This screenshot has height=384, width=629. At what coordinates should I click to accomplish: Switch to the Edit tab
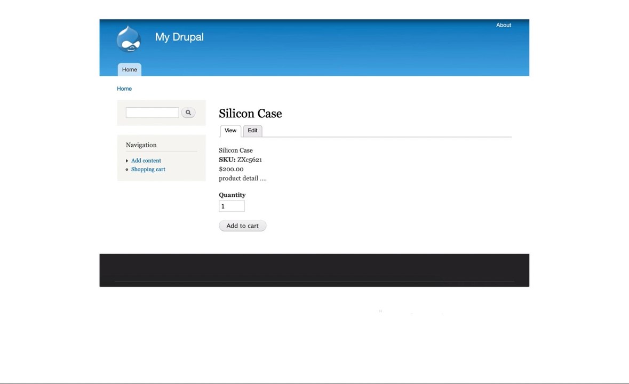(x=253, y=131)
